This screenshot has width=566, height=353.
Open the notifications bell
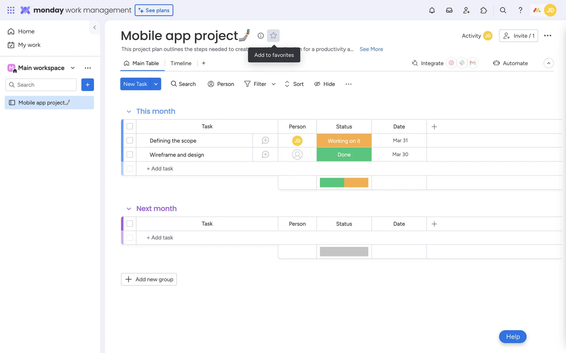pos(432,10)
